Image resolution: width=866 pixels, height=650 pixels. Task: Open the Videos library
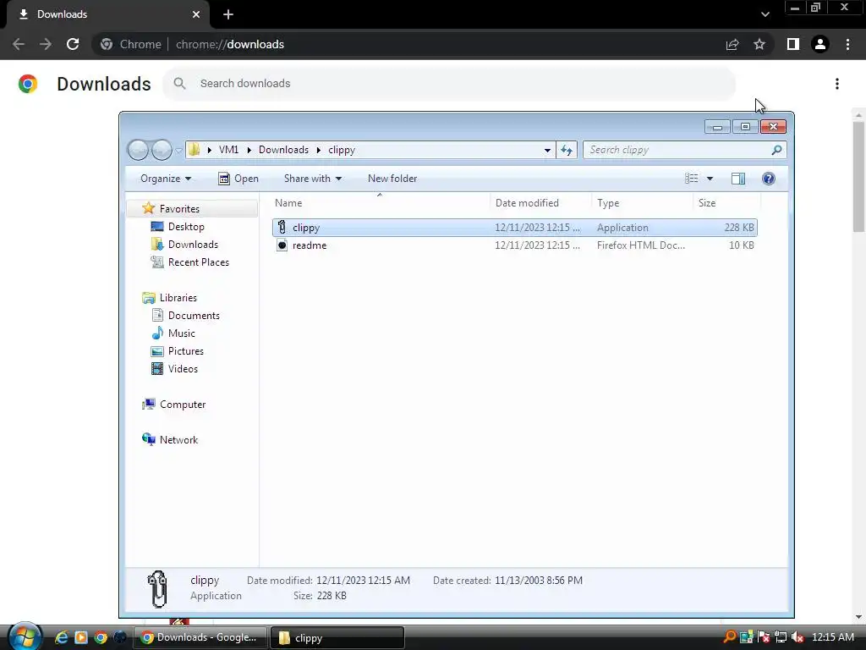pos(183,368)
